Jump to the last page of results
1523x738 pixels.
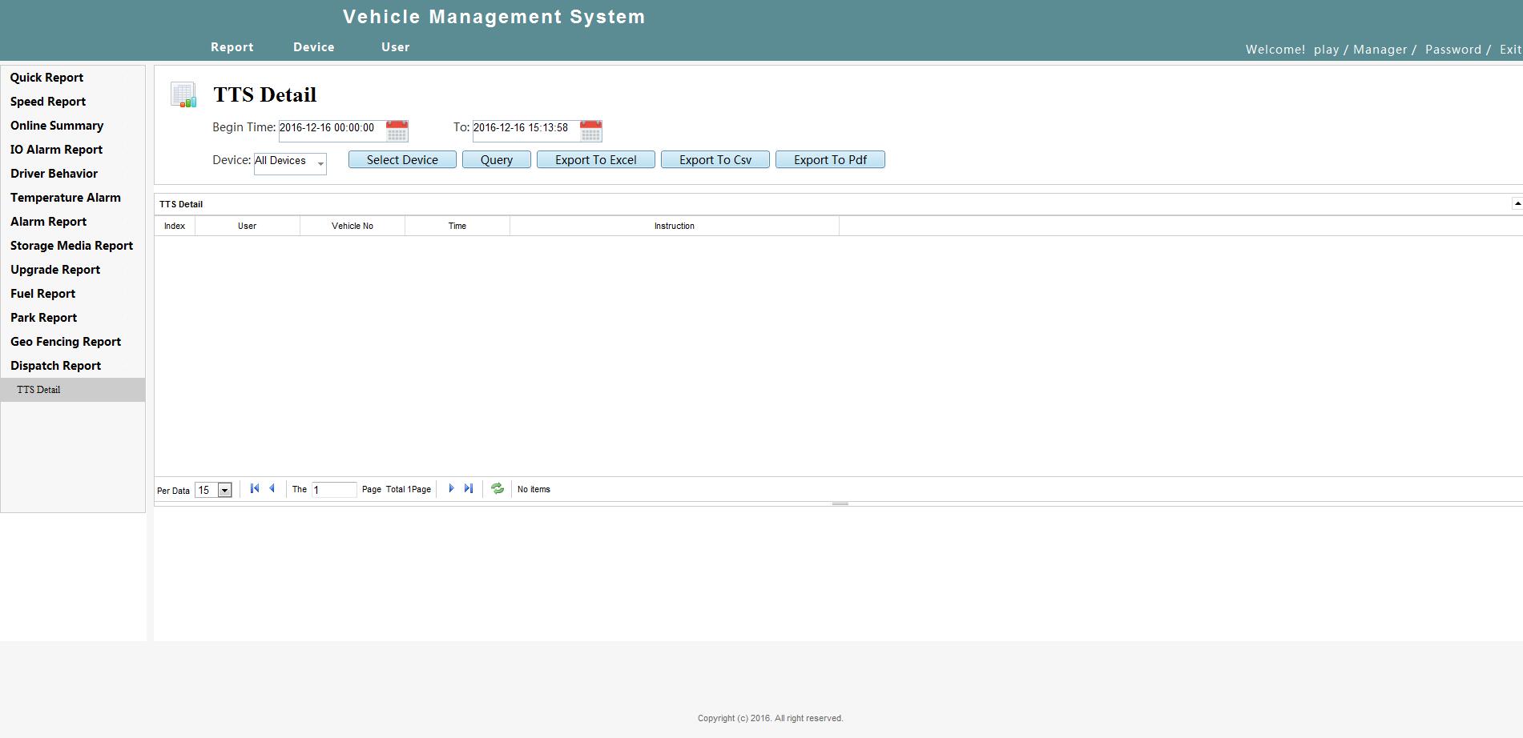(469, 488)
